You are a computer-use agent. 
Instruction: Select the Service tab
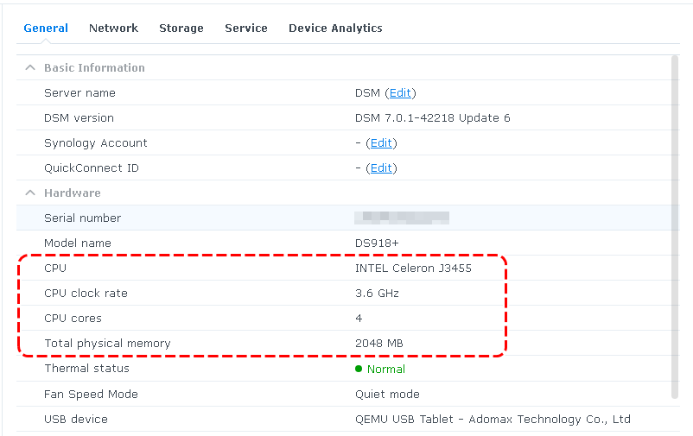246,28
